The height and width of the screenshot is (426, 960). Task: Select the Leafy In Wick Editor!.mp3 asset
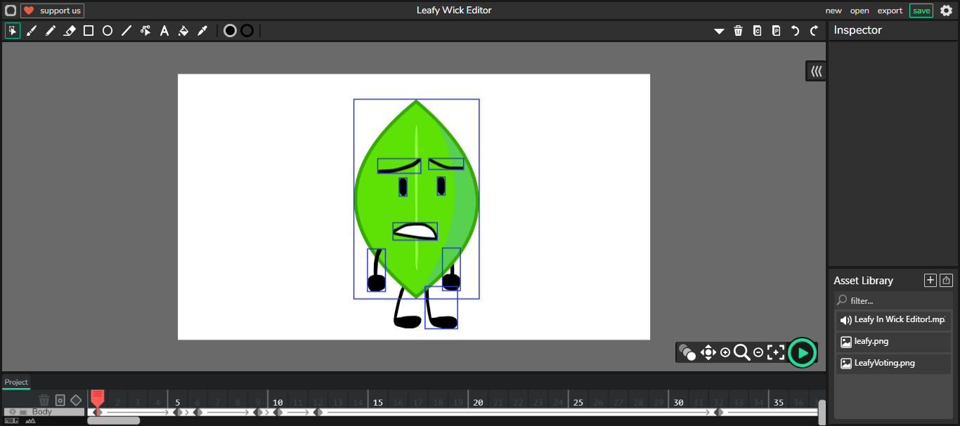pyautogui.click(x=893, y=320)
